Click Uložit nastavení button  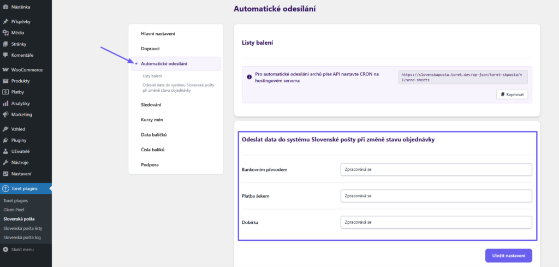[508, 256]
